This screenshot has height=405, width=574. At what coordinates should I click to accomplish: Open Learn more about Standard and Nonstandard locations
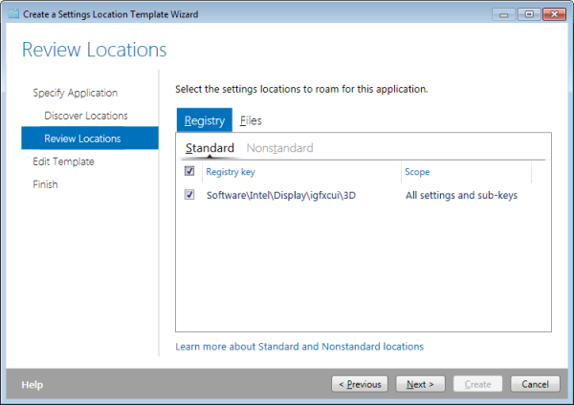coord(299,347)
